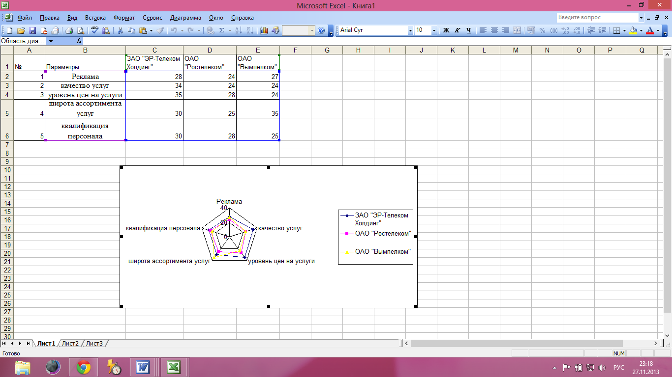This screenshot has height=377, width=672.
Task: Click the Paste clipboard icon
Action: point(143,30)
